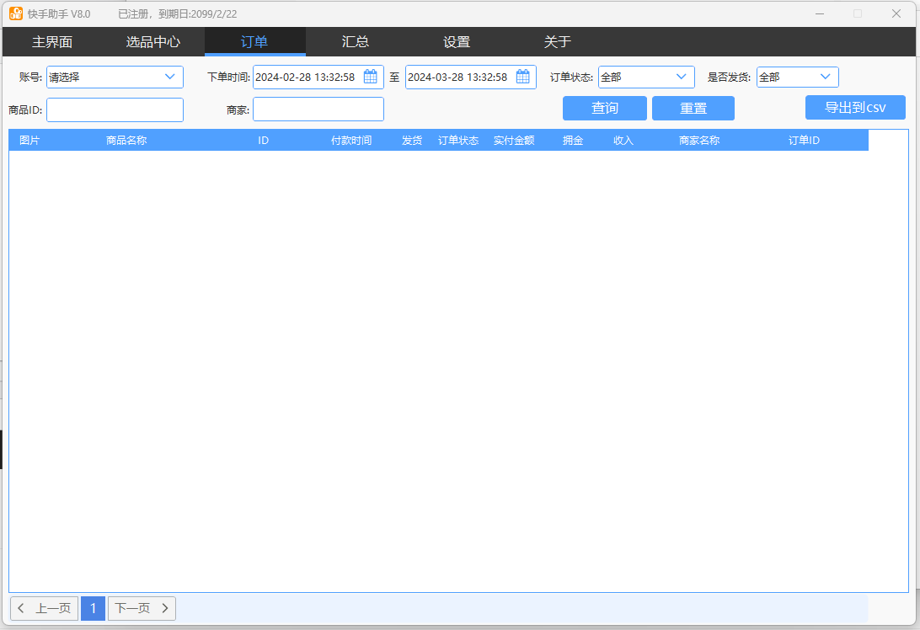Click the 查询 search button
The height and width of the screenshot is (630, 920).
[605, 108]
